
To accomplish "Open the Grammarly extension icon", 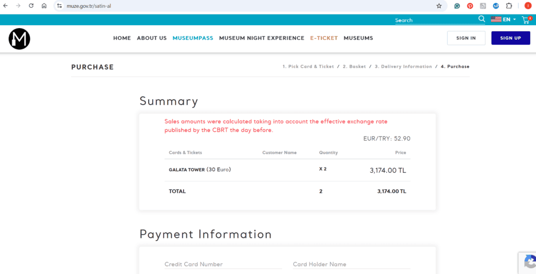I will tap(457, 6).
